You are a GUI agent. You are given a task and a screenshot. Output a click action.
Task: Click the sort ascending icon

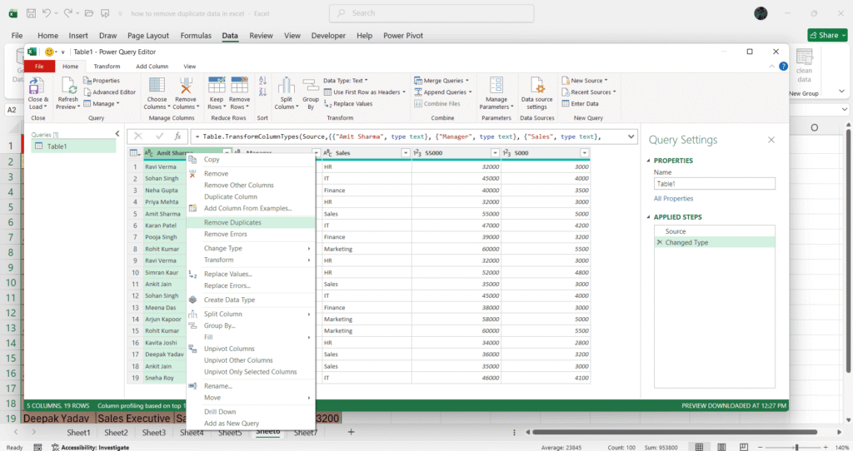coord(262,81)
